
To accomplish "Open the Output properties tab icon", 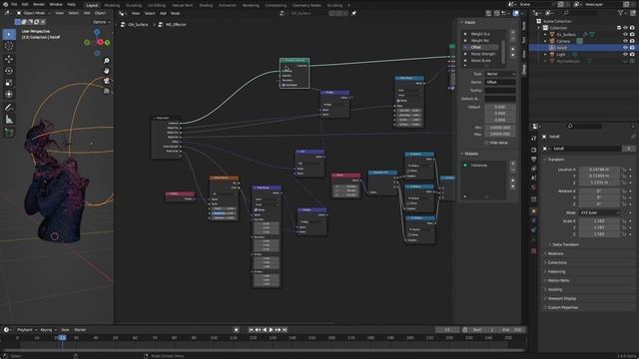I will (x=534, y=160).
